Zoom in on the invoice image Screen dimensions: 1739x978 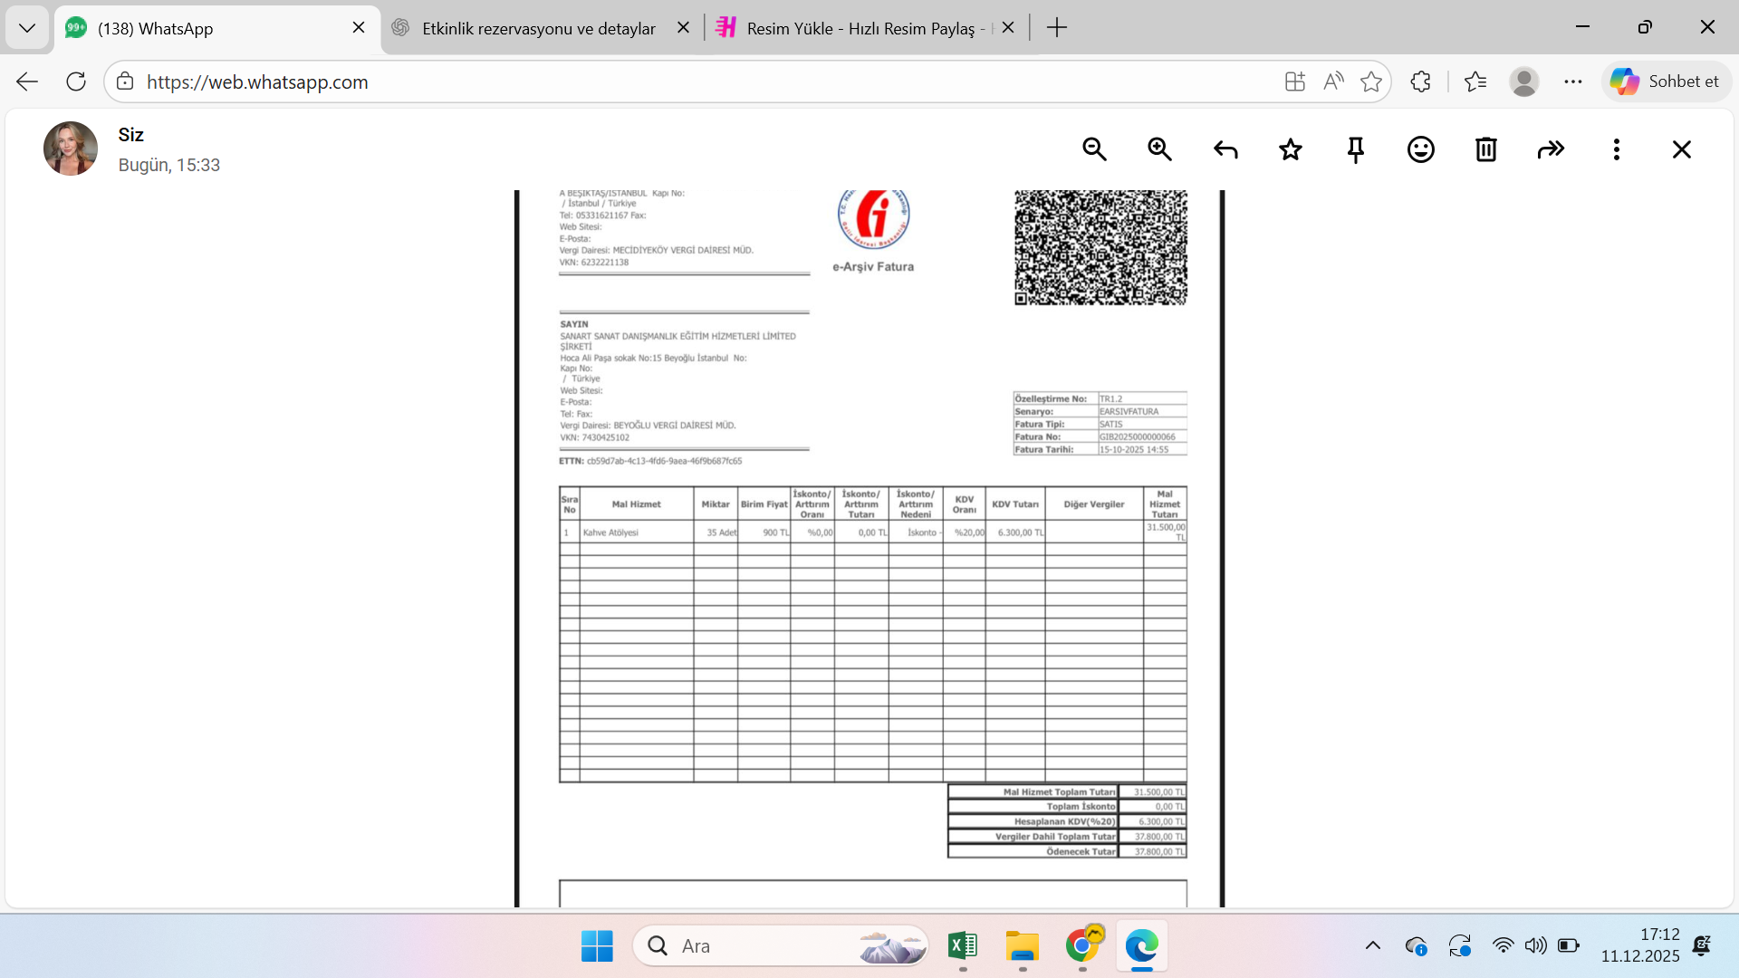click(1159, 149)
